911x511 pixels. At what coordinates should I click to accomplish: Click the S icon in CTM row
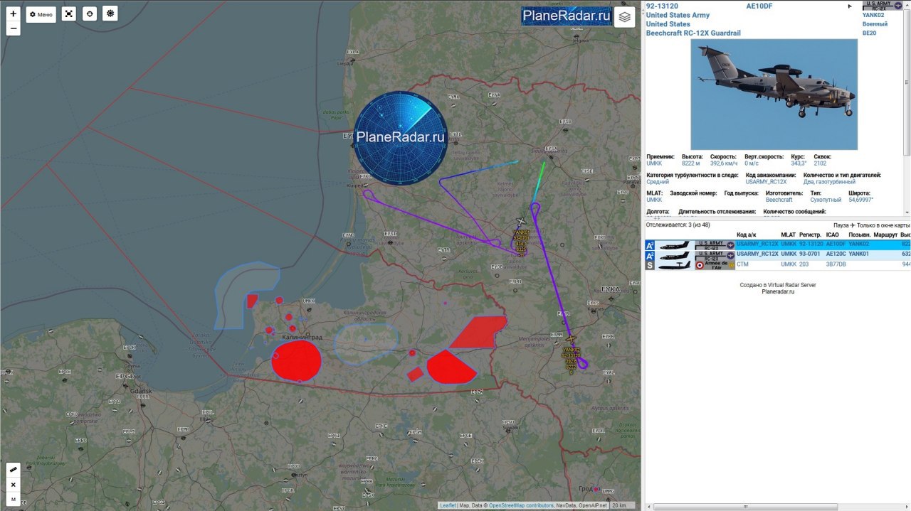(650, 265)
